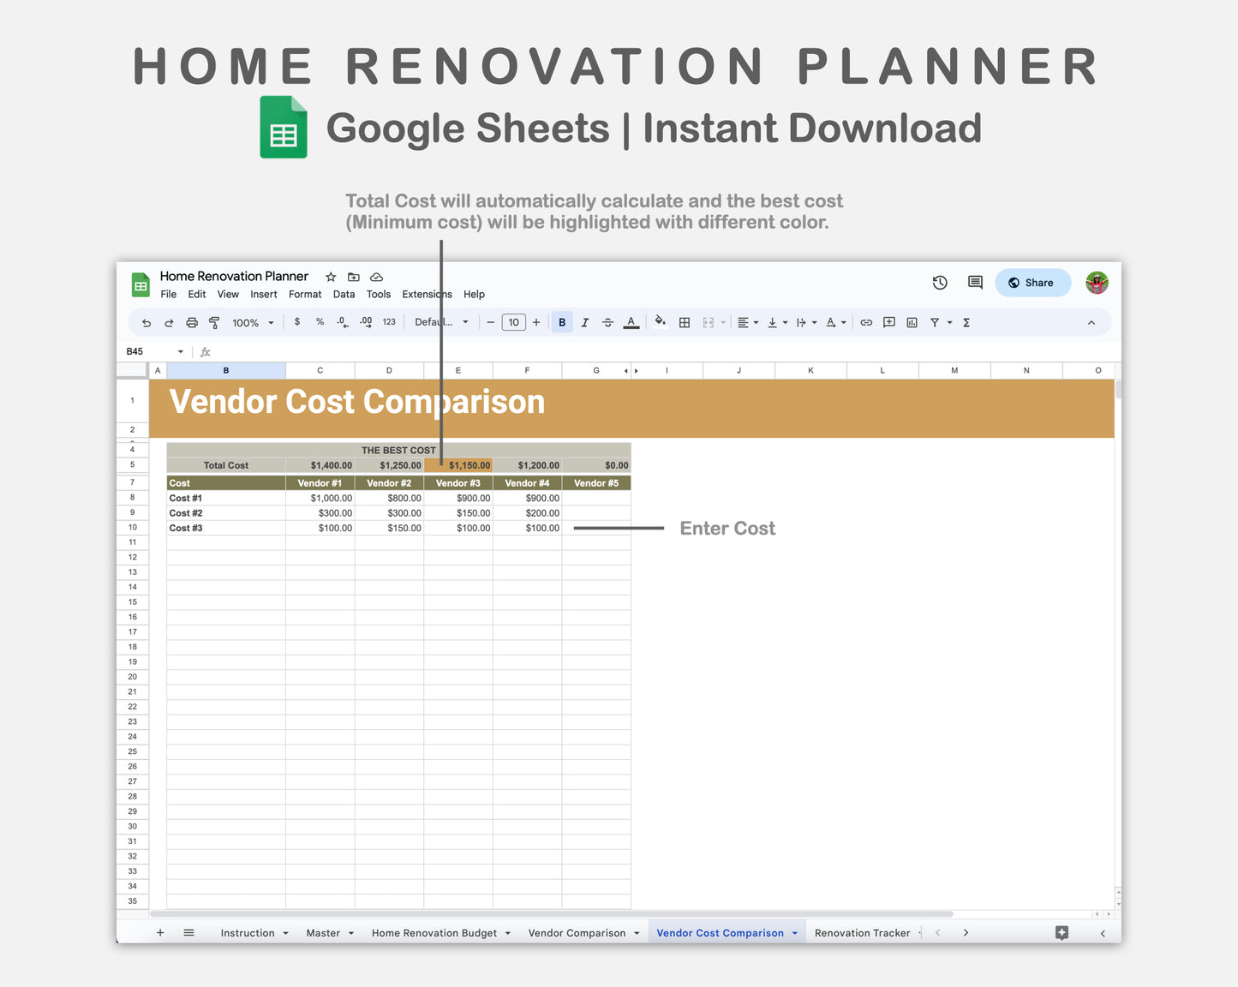Create a filter using the Filter icon
1238x987 pixels.
point(935,322)
